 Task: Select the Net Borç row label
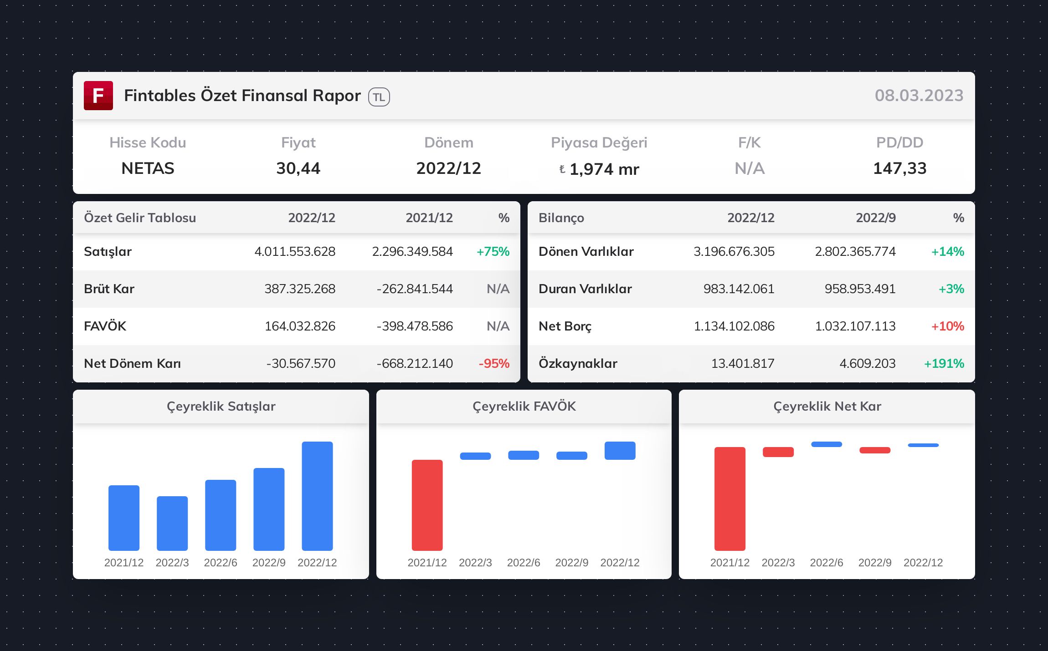click(x=565, y=326)
